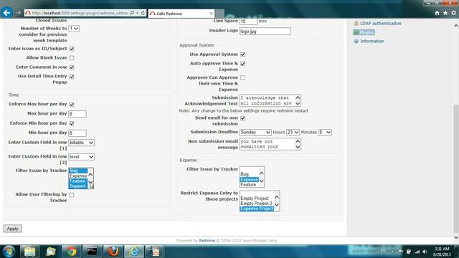This screenshot has width=459, height=258.
Task: Launch Firefox from taskbar
Action: tap(113, 252)
